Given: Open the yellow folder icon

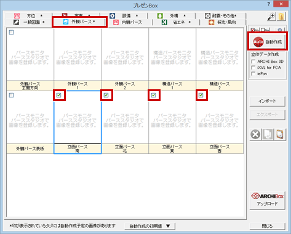Looking at the screenshot, I should click(x=282, y=17).
